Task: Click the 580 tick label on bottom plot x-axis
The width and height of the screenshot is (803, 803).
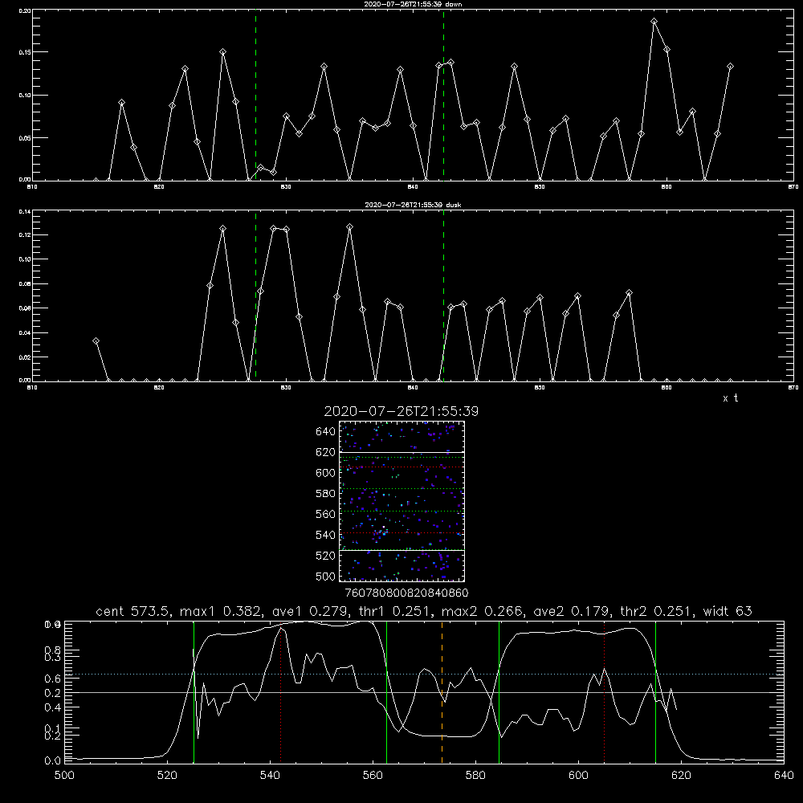Action: tap(475, 776)
